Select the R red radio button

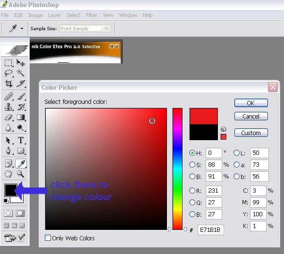[192, 191]
